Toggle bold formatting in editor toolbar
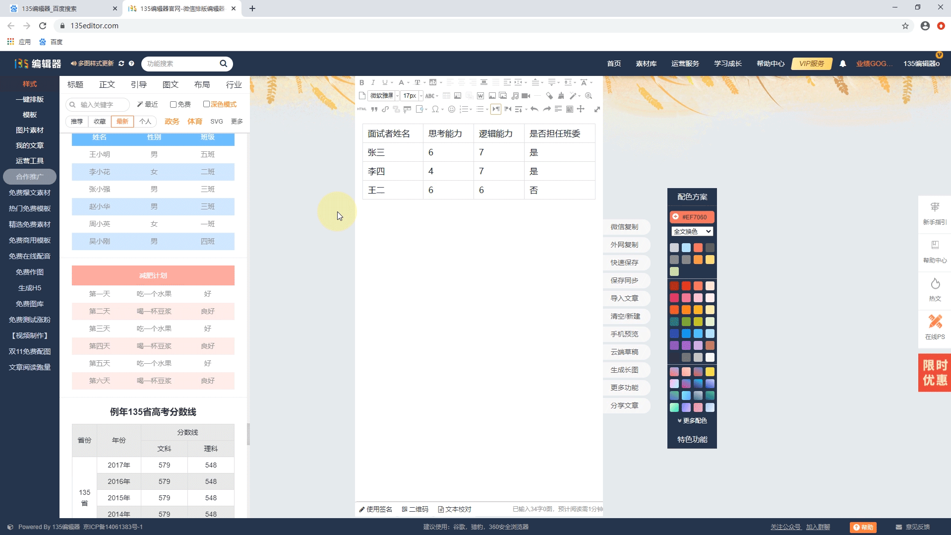 click(361, 82)
